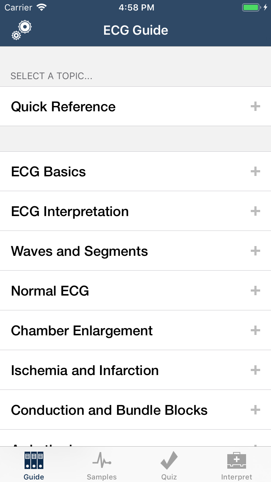Tap the Wi-Fi signal icon

click(42, 8)
